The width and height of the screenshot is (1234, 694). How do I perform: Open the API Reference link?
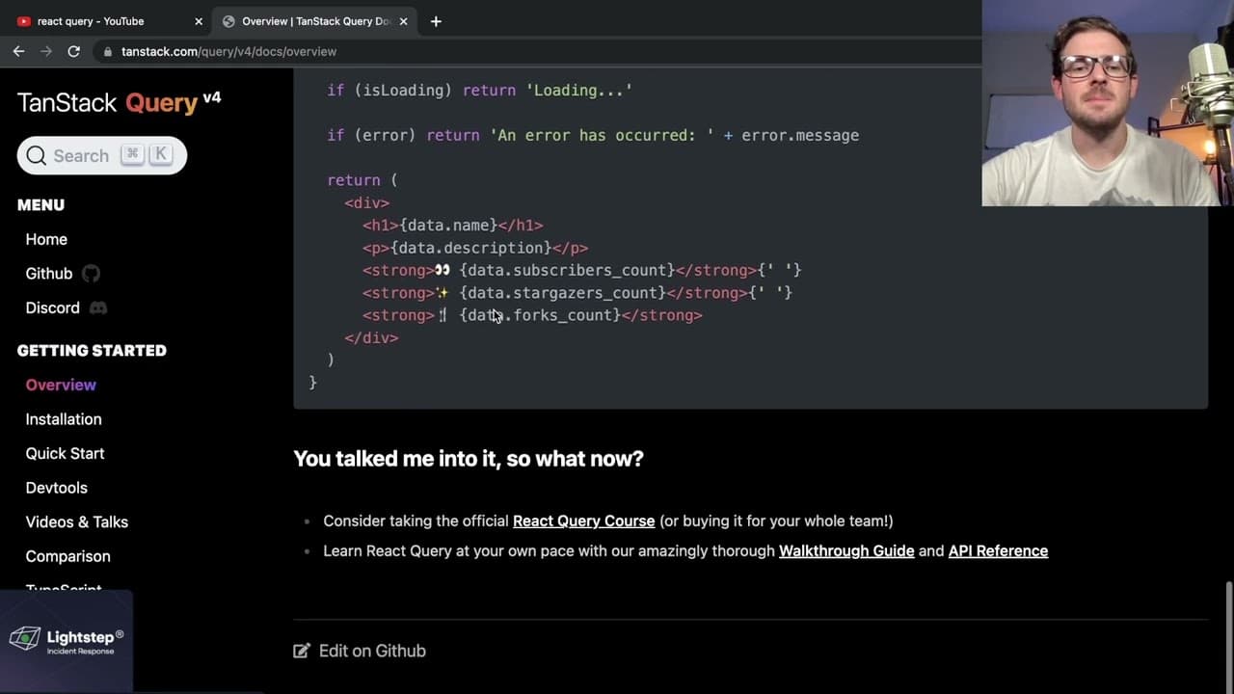(x=998, y=550)
